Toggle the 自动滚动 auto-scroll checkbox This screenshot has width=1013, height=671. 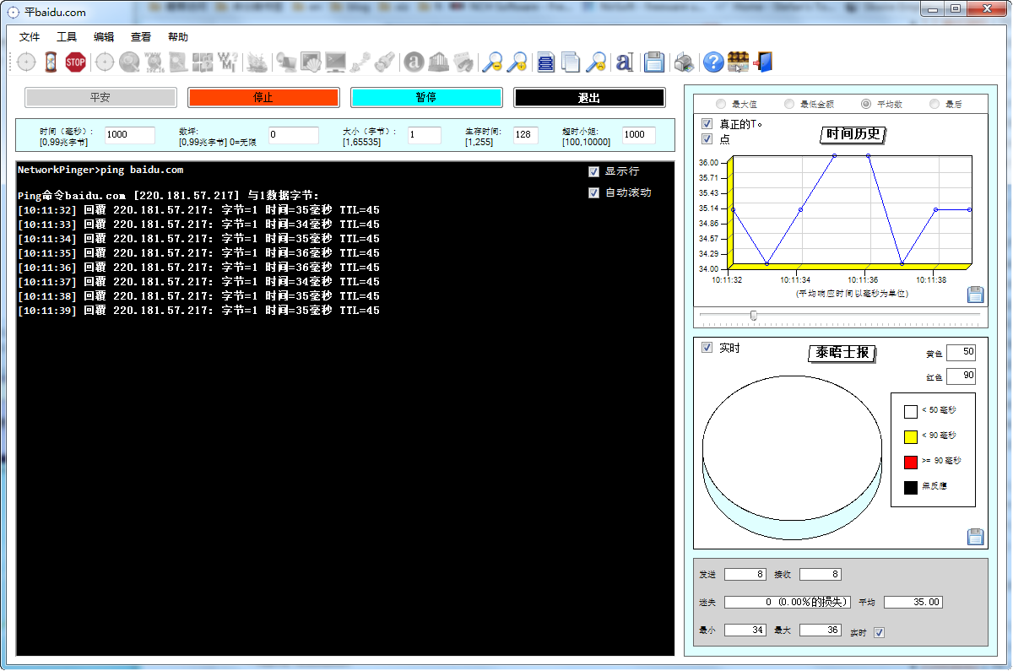pyautogui.click(x=593, y=192)
